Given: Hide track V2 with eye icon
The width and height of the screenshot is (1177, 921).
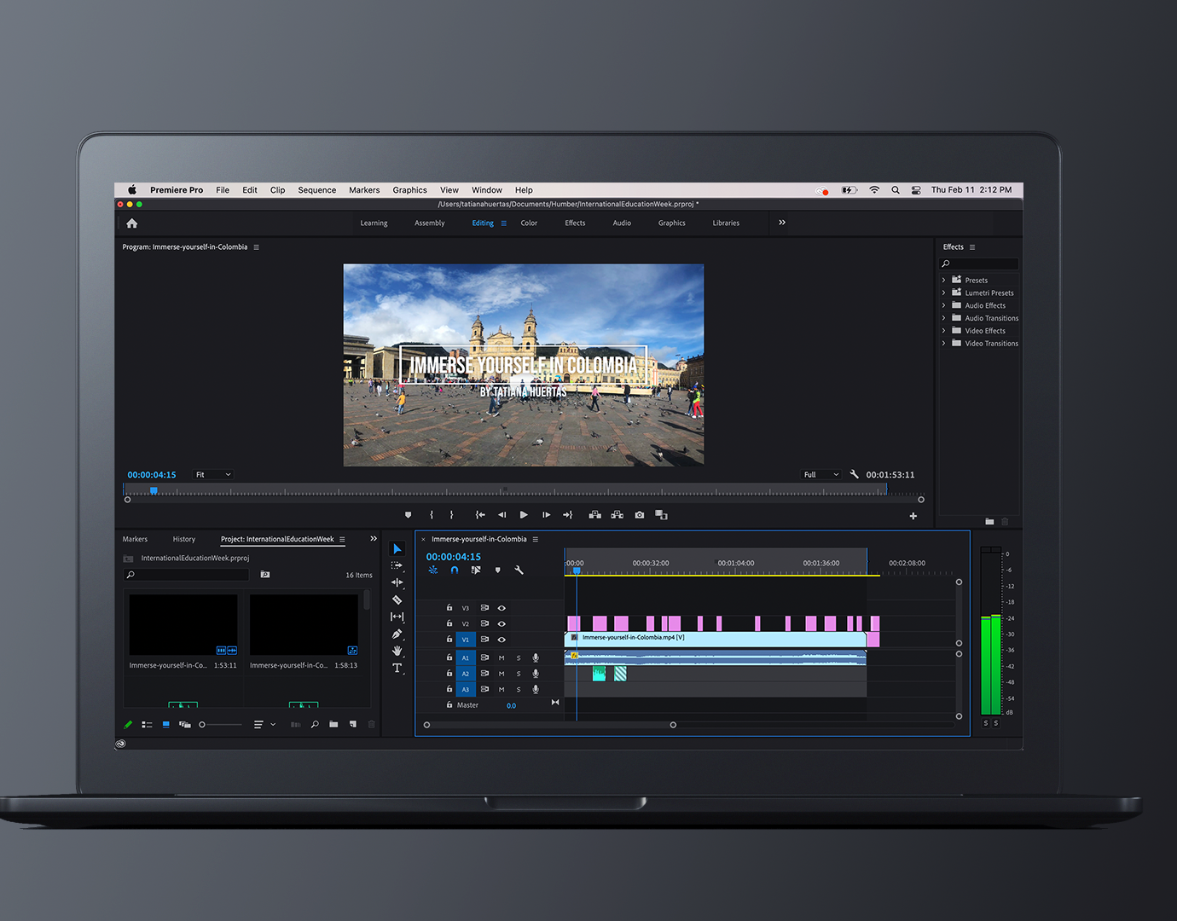Looking at the screenshot, I should click(x=502, y=623).
